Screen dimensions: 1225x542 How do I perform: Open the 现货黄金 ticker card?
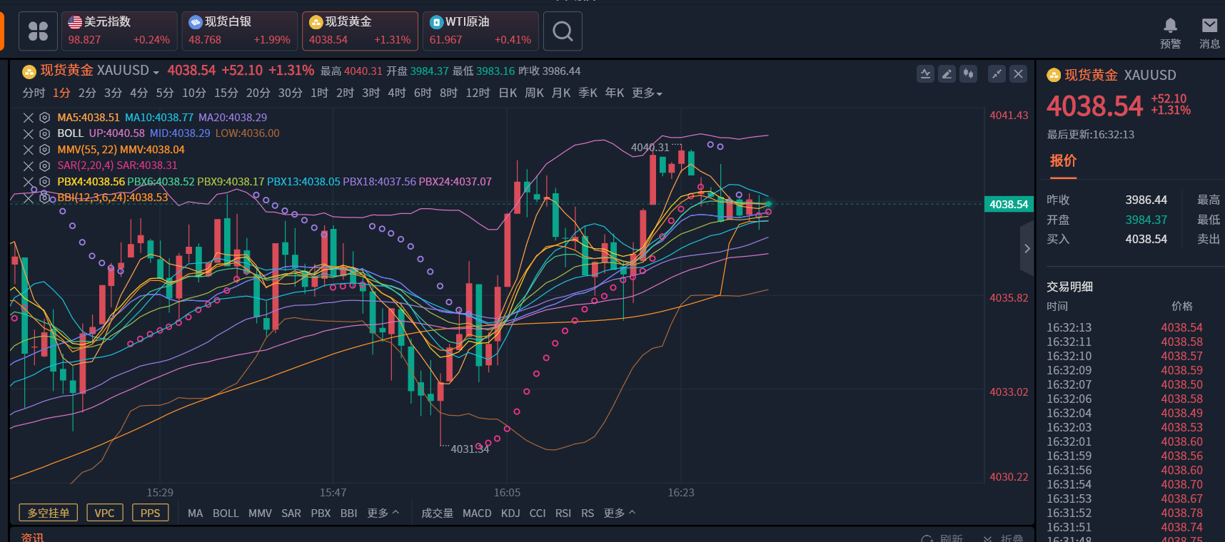click(x=360, y=31)
